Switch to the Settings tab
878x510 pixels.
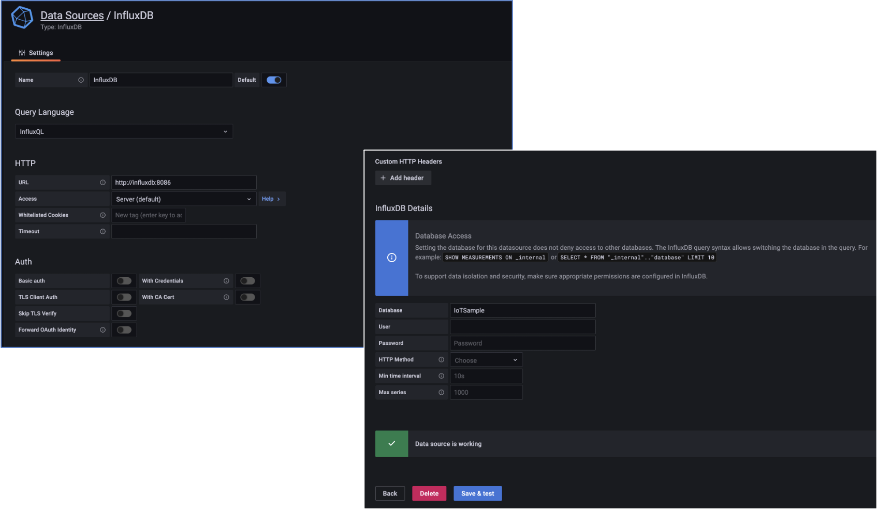pos(36,53)
